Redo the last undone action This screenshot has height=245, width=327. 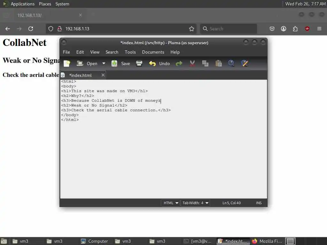click(179, 63)
